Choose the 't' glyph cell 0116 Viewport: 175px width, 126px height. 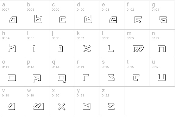(x=137, y=72)
